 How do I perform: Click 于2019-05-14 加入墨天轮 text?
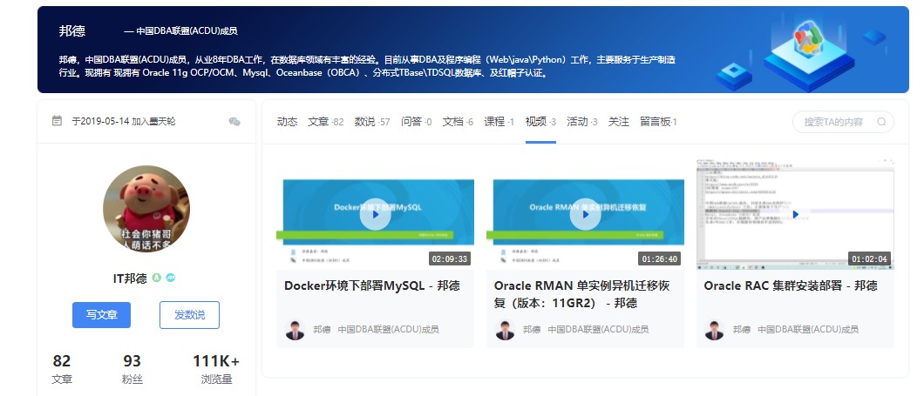[x=124, y=121]
